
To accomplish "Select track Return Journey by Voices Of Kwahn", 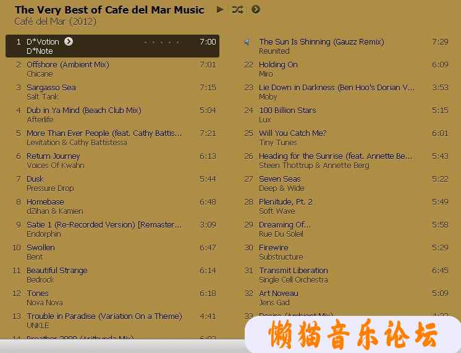I will (x=112, y=161).
